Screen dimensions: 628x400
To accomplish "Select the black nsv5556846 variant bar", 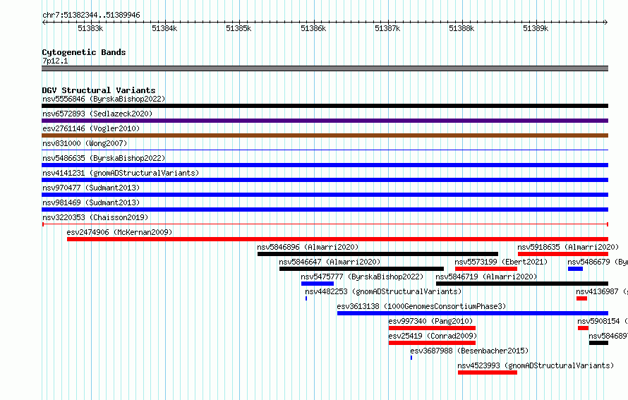I will point(325,106).
